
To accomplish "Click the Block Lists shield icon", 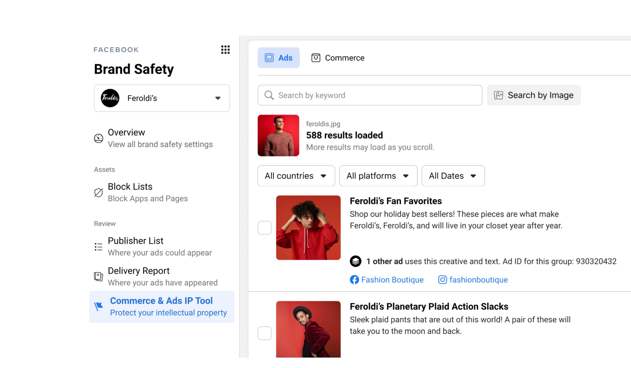I will click(99, 192).
